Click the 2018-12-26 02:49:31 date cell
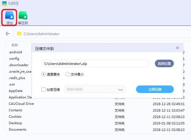This screenshot has width=191, height=140. [169, 104]
